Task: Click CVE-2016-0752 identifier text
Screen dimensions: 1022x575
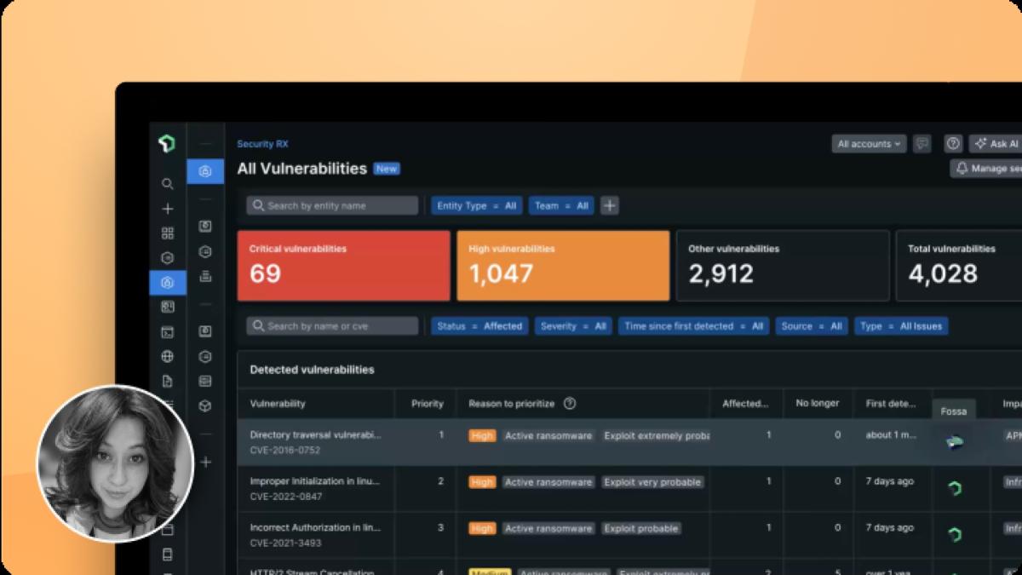Action: click(285, 449)
